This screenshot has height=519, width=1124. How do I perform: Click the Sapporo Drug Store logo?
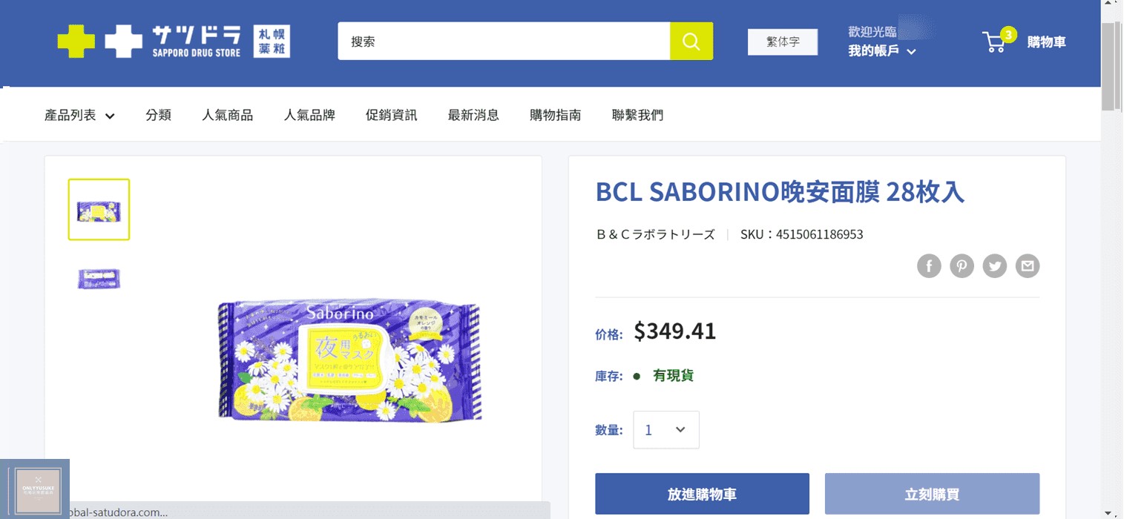click(174, 42)
